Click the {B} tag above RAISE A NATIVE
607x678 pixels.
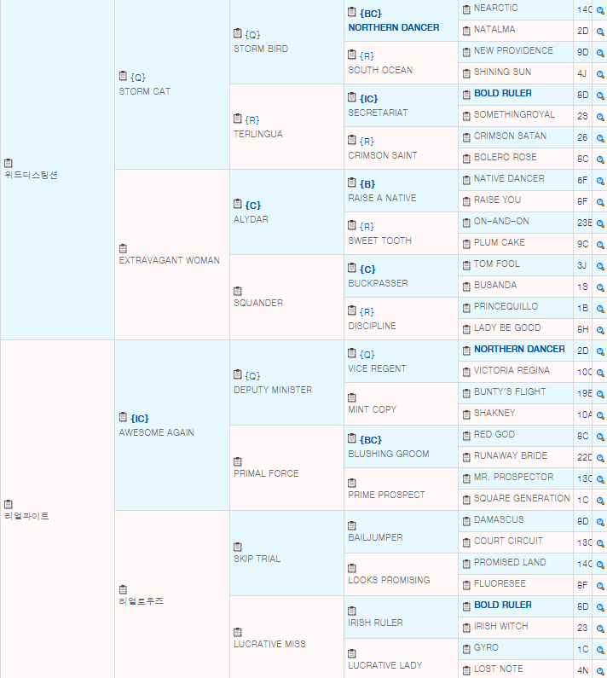[x=367, y=184]
